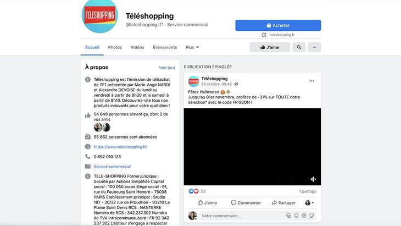401x226 pixels.
Task: Open the page search magnifier icon
Action: tap(299, 47)
